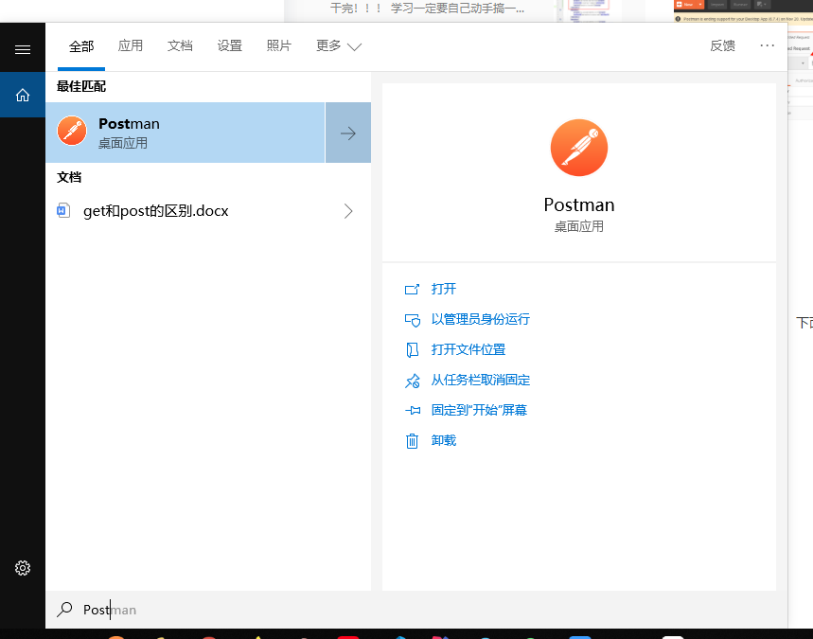Screen dimensions: 813x639
Task: Open get和post的区别.docx document result
Action: click(x=208, y=211)
